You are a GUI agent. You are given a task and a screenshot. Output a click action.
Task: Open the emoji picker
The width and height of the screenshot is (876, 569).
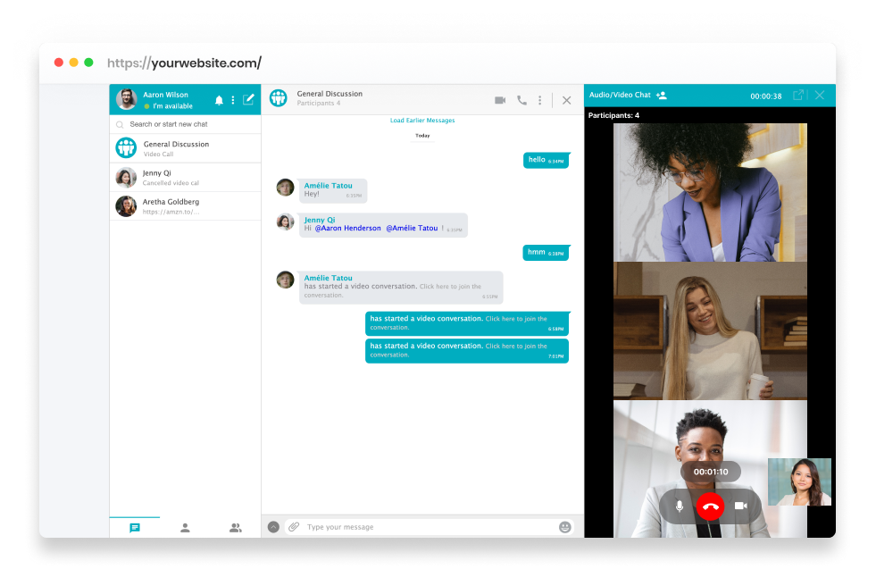(565, 527)
